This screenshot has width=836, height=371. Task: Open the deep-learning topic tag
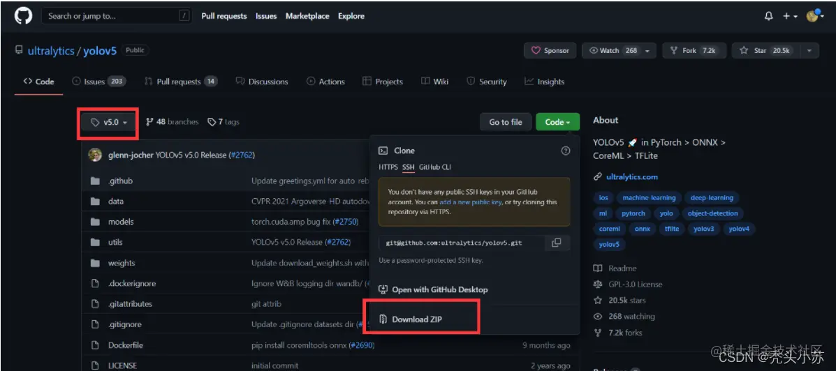[711, 197]
